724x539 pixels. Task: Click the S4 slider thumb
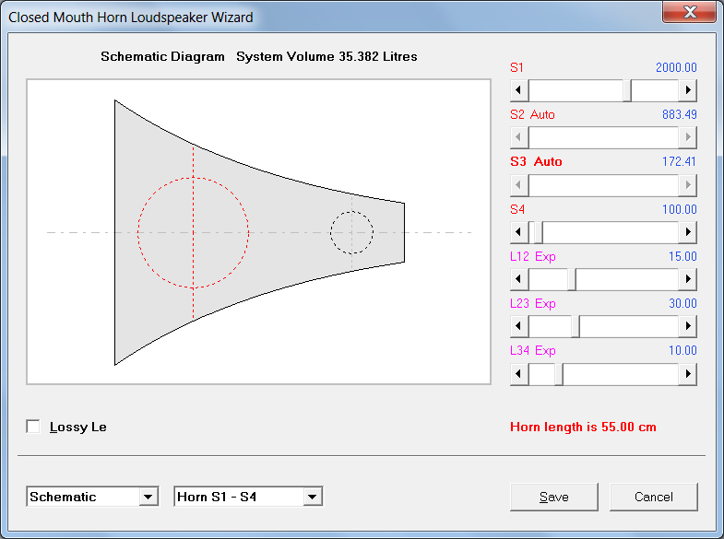tap(539, 232)
